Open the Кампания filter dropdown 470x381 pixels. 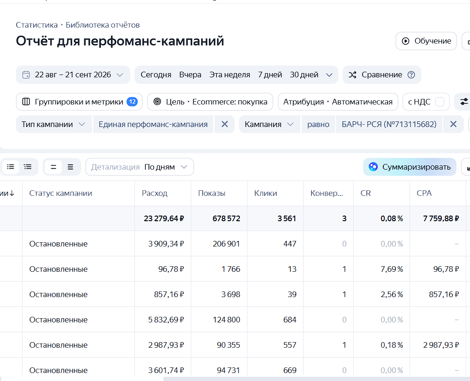pyautogui.click(x=269, y=124)
